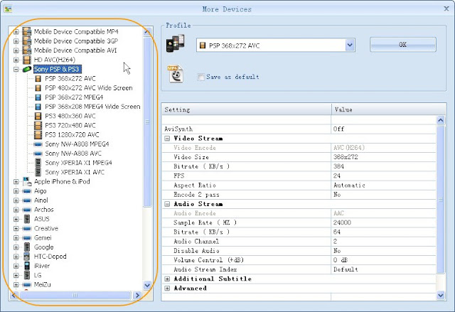Select the Sony PSP & PS3 category
Viewport: 455px width, 312px height.
(x=56, y=70)
